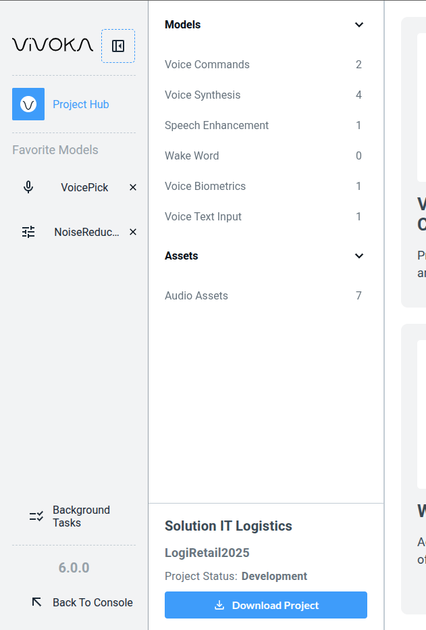
Task: Click the Project Hub blue icon
Action: point(28,104)
